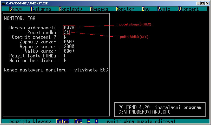Screen dimensions: 211x125
Task: Edit the Zapnuty kurzor value 0607
Action: tap(69, 42)
